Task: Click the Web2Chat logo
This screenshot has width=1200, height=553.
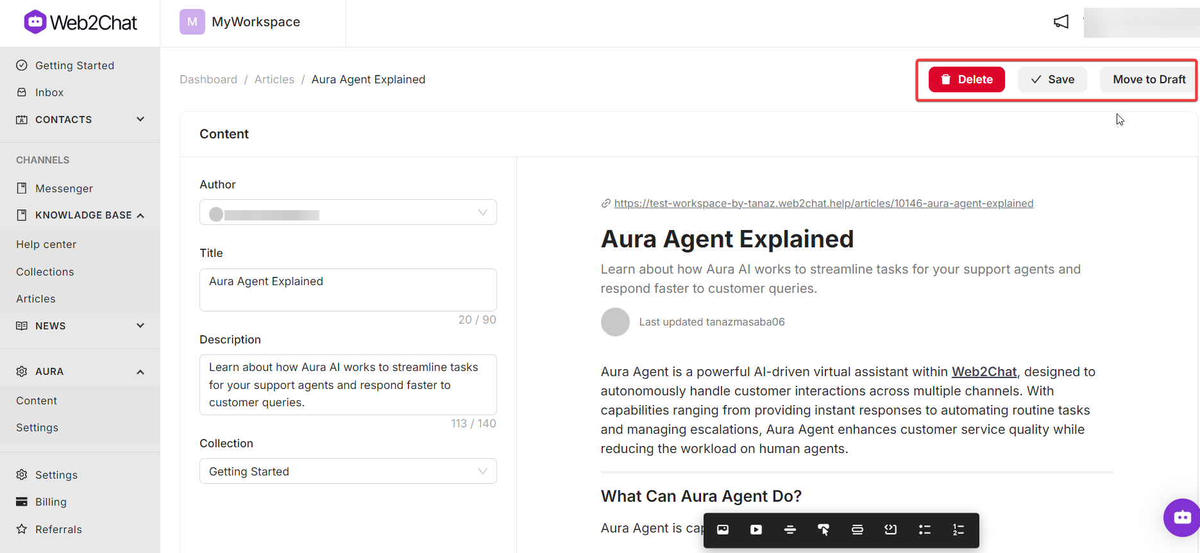Action: (80, 22)
